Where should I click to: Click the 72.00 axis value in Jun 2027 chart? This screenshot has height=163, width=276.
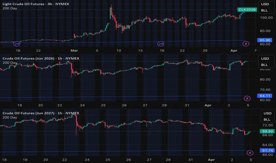tap(267, 125)
